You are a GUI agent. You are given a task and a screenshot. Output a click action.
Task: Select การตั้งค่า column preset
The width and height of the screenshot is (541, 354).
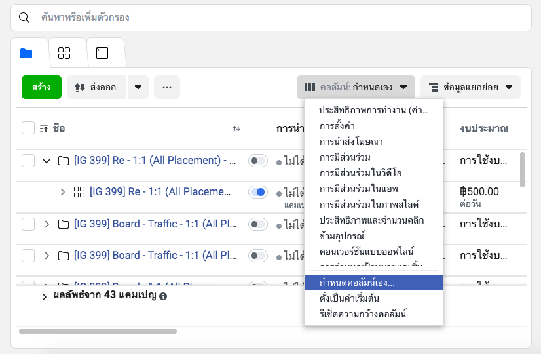pyautogui.click(x=374, y=126)
